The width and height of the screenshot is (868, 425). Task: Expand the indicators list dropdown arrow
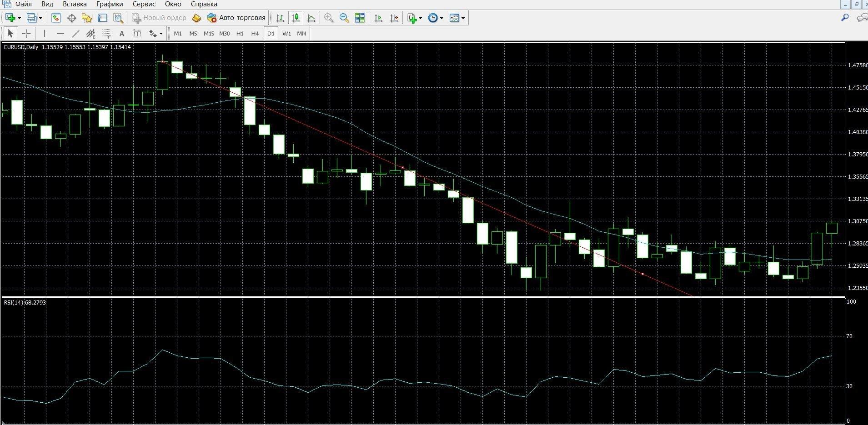[420, 18]
